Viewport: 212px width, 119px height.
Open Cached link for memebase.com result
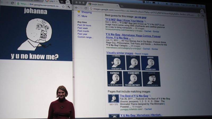click(146, 49)
